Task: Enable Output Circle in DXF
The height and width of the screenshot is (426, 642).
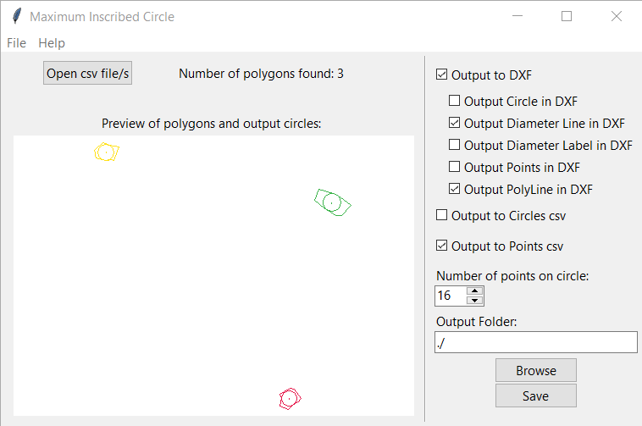Action: [454, 100]
